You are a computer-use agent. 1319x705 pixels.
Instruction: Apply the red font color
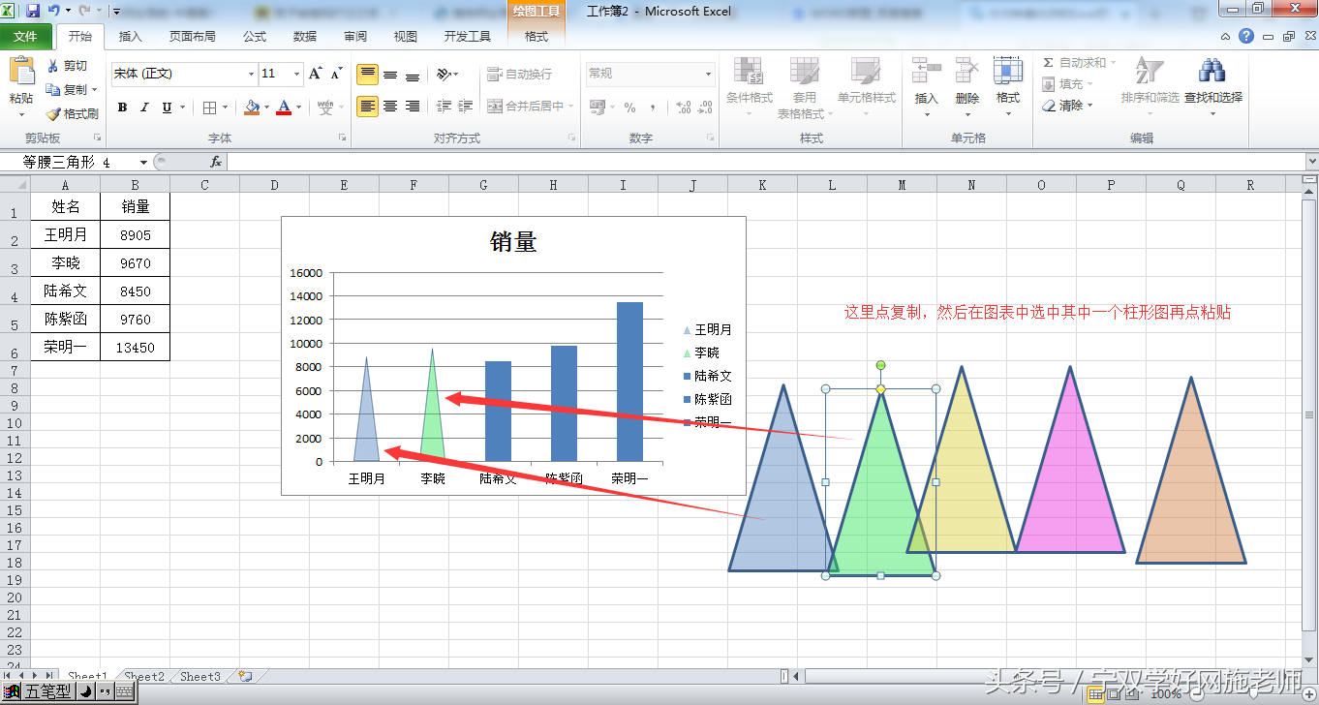(x=284, y=107)
